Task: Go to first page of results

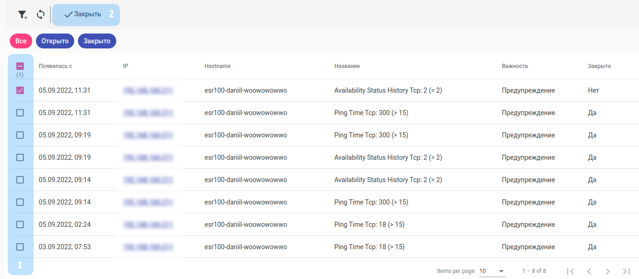Action: click(x=570, y=271)
